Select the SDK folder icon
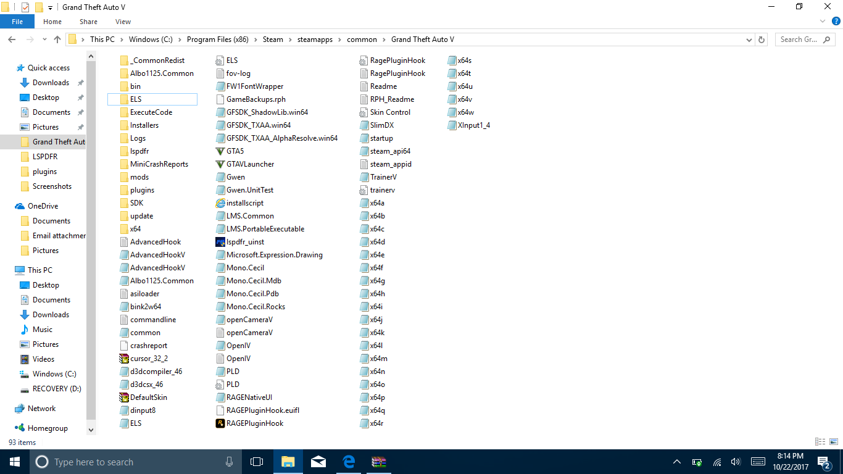The image size is (843, 474). point(124,203)
